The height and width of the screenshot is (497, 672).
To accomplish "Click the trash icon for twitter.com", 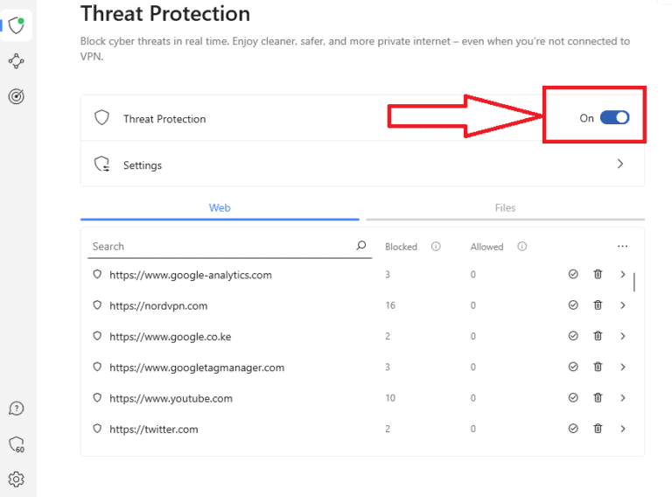I will click(x=598, y=429).
